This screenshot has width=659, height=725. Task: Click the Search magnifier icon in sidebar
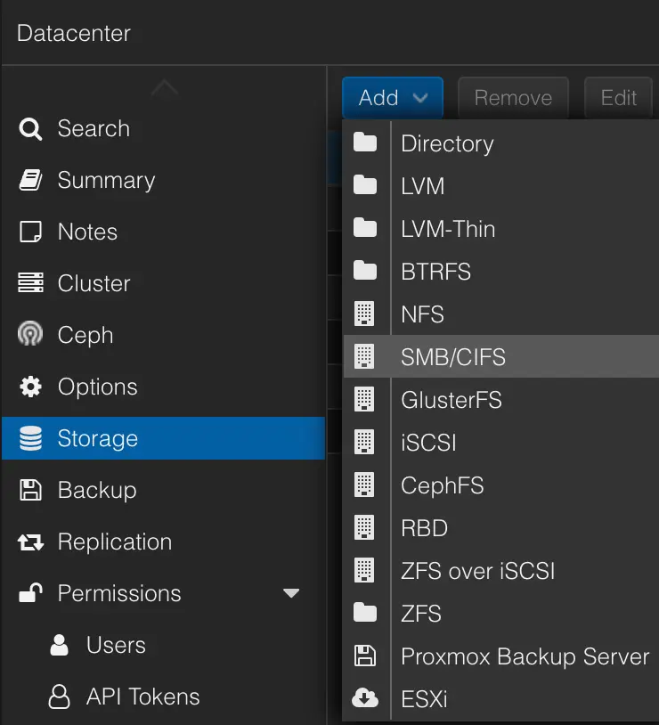point(29,128)
